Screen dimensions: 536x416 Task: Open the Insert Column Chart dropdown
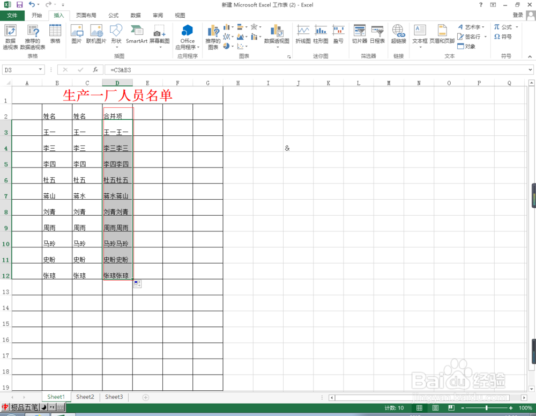coord(228,27)
